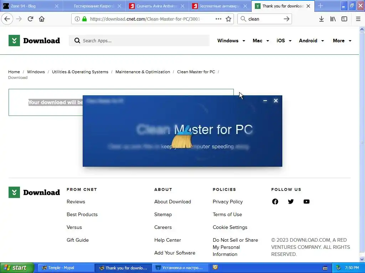Click the quick launch icon after Установка
365x273 pixels.
pos(215,267)
